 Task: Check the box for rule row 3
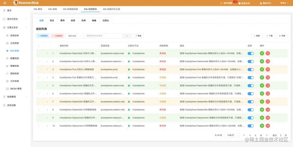39,69
